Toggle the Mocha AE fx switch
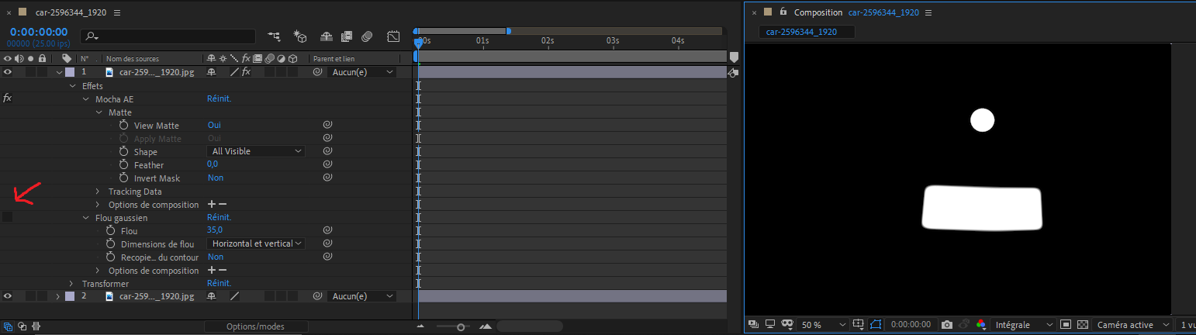Image resolution: width=1196 pixels, height=335 pixels. point(8,98)
